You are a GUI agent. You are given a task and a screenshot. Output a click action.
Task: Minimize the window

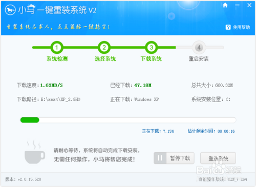pos(237,5)
